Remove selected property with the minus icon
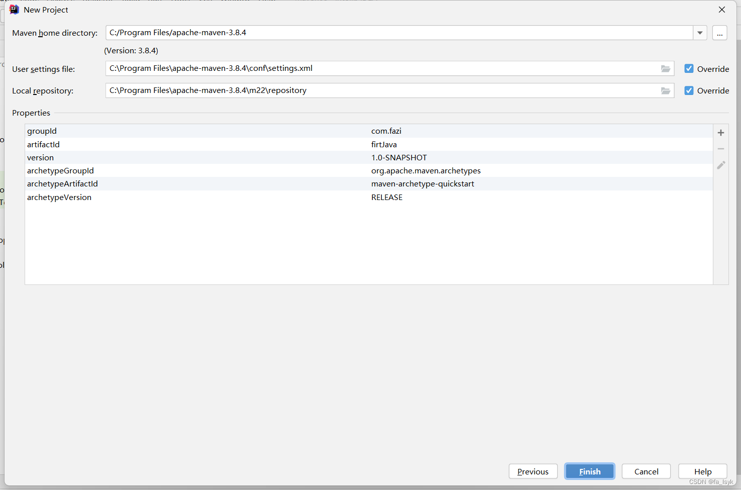The width and height of the screenshot is (741, 490). [x=720, y=149]
